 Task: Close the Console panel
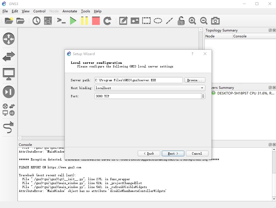pos(274,144)
